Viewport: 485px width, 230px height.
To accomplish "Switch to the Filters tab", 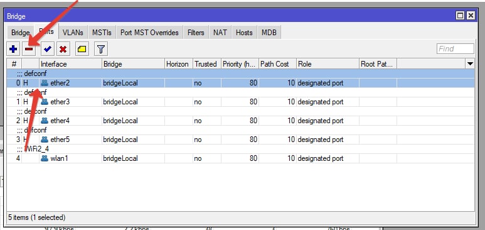I will 196,33.
